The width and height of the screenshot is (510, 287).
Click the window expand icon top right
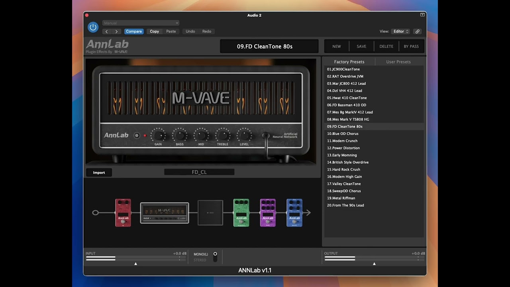coord(422,15)
